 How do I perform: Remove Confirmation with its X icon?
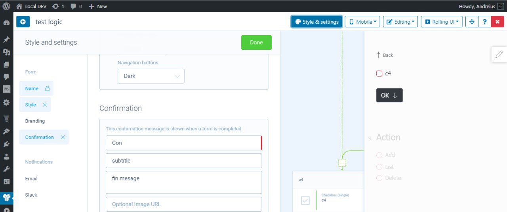(x=63, y=137)
